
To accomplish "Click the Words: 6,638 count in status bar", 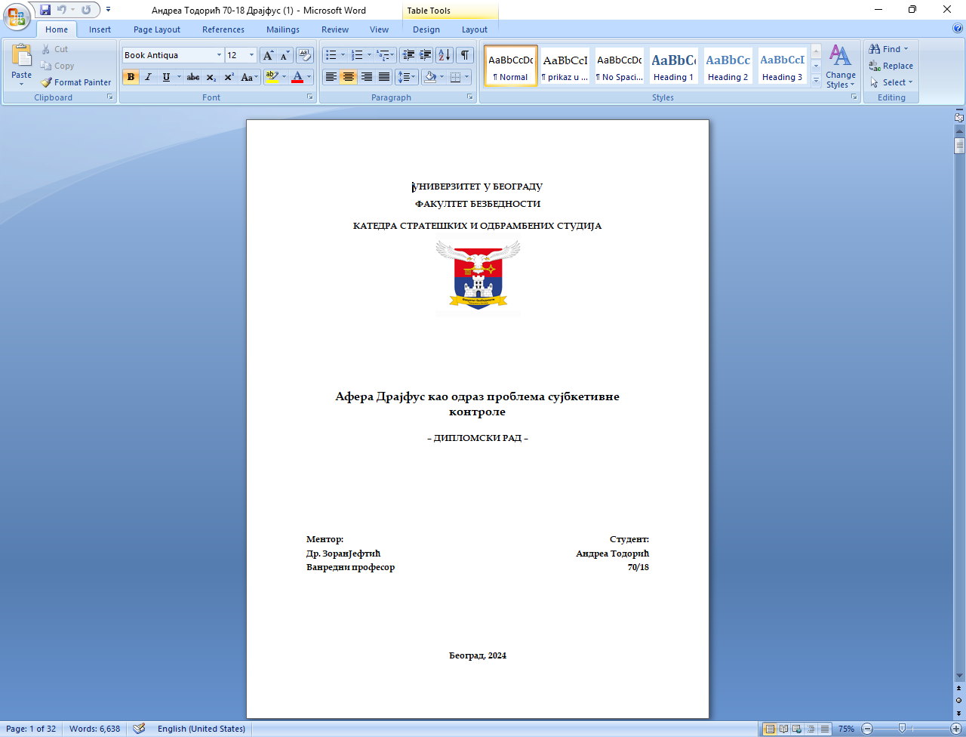I will coord(94,729).
